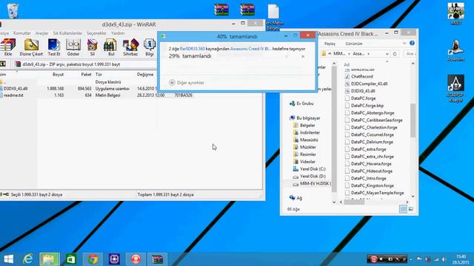
Task: Click the volume icon in system tray
Action: click(x=444, y=259)
